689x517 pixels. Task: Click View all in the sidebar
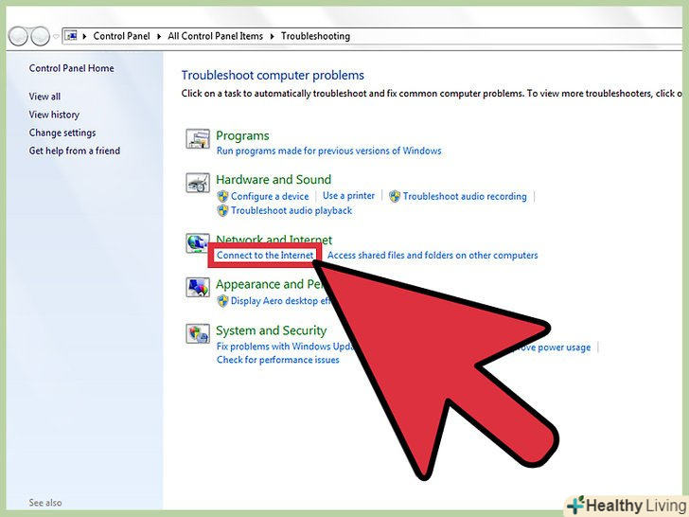pyautogui.click(x=44, y=97)
